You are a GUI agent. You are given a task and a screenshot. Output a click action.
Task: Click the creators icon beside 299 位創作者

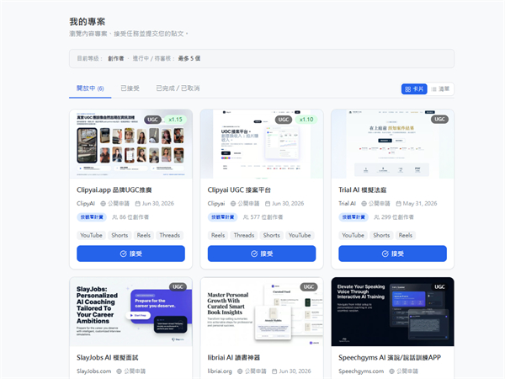(376, 217)
